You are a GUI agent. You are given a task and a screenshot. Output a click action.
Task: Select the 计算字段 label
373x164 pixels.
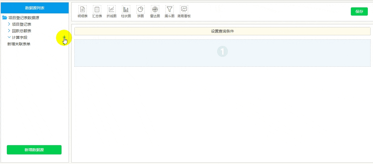tap(20, 37)
